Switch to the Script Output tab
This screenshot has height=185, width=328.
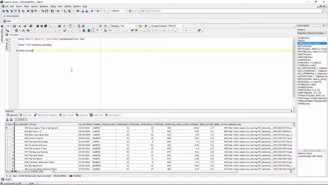pos(112,115)
